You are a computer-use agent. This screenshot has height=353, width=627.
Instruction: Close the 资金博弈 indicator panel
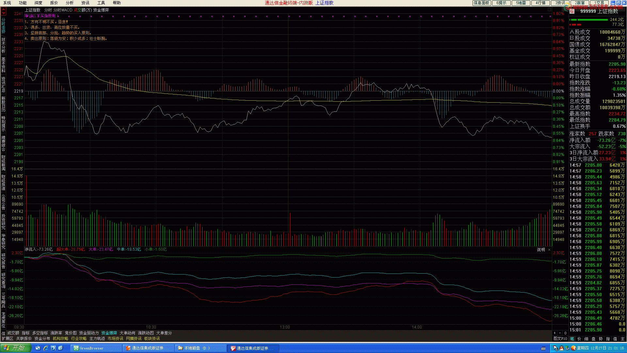tap(549, 250)
